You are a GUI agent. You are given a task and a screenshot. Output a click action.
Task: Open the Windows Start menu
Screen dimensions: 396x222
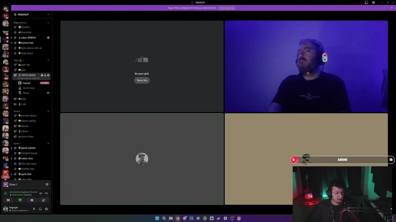point(157,218)
